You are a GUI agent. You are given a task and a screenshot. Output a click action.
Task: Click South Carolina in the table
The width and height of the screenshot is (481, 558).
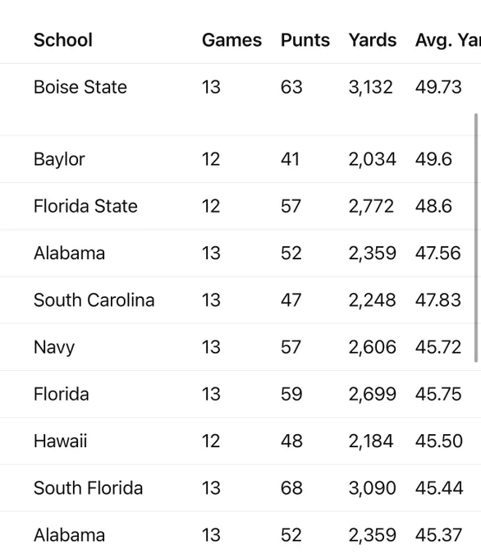(94, 300)
